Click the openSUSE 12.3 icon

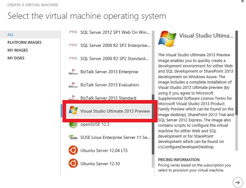73,125
